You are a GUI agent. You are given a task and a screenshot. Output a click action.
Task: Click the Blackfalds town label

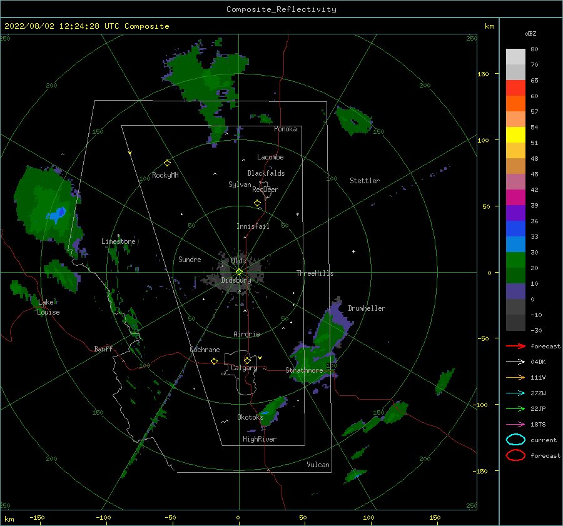click(x=266, y=173)
